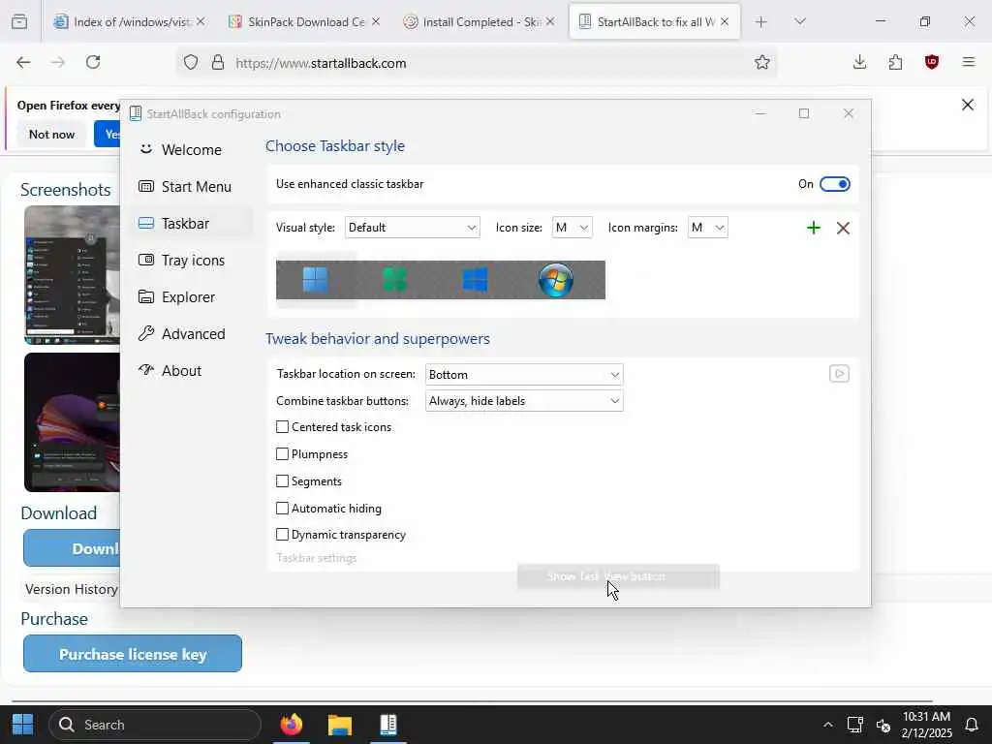This screenshot has height=744, width=992.
Task: Open the Icon size dropdown
Action: tap(572, 227)
